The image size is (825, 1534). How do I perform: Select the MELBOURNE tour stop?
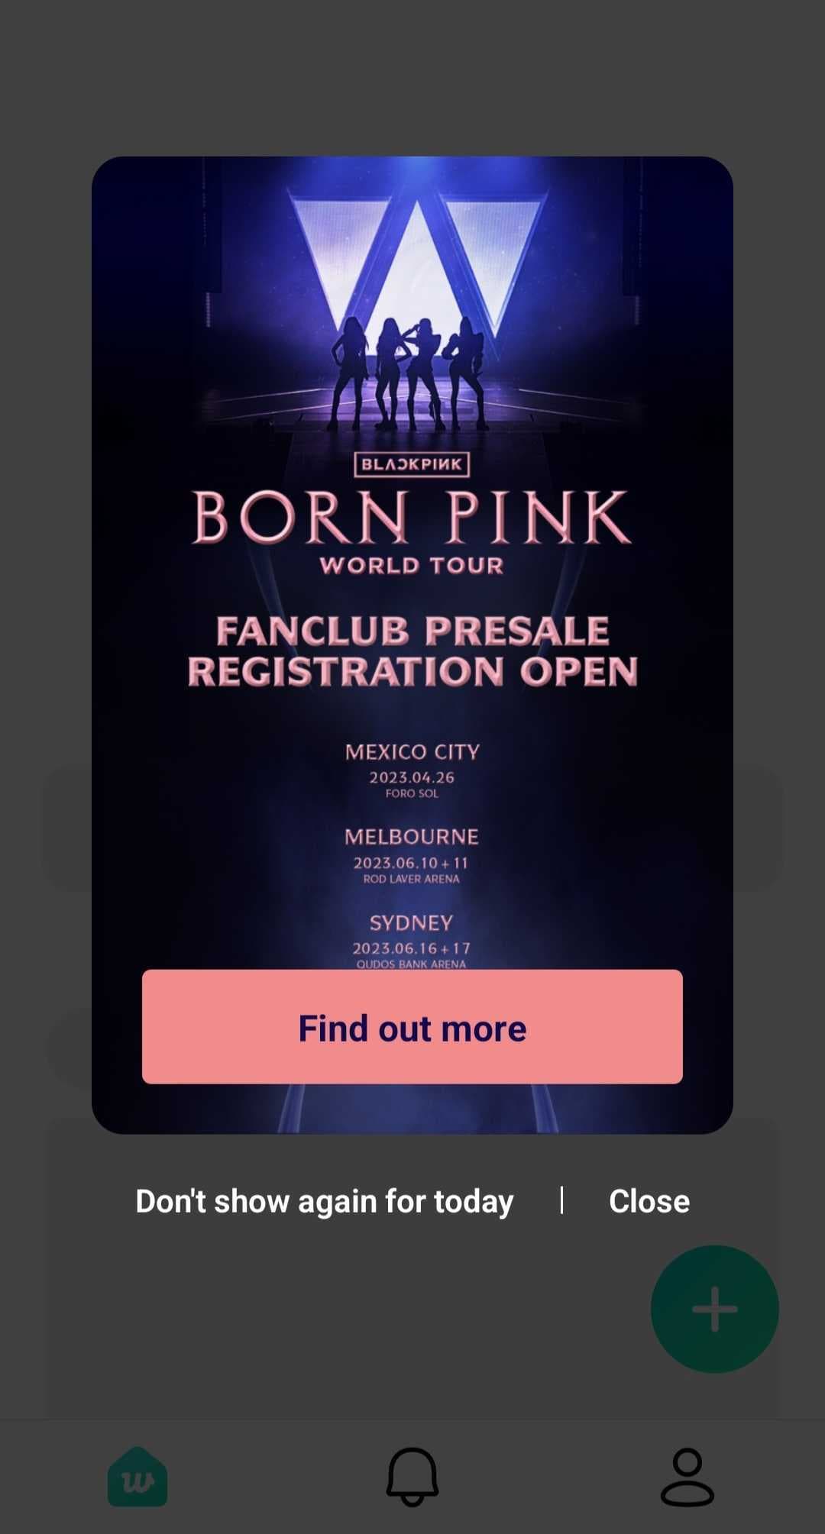pos(412,837)
